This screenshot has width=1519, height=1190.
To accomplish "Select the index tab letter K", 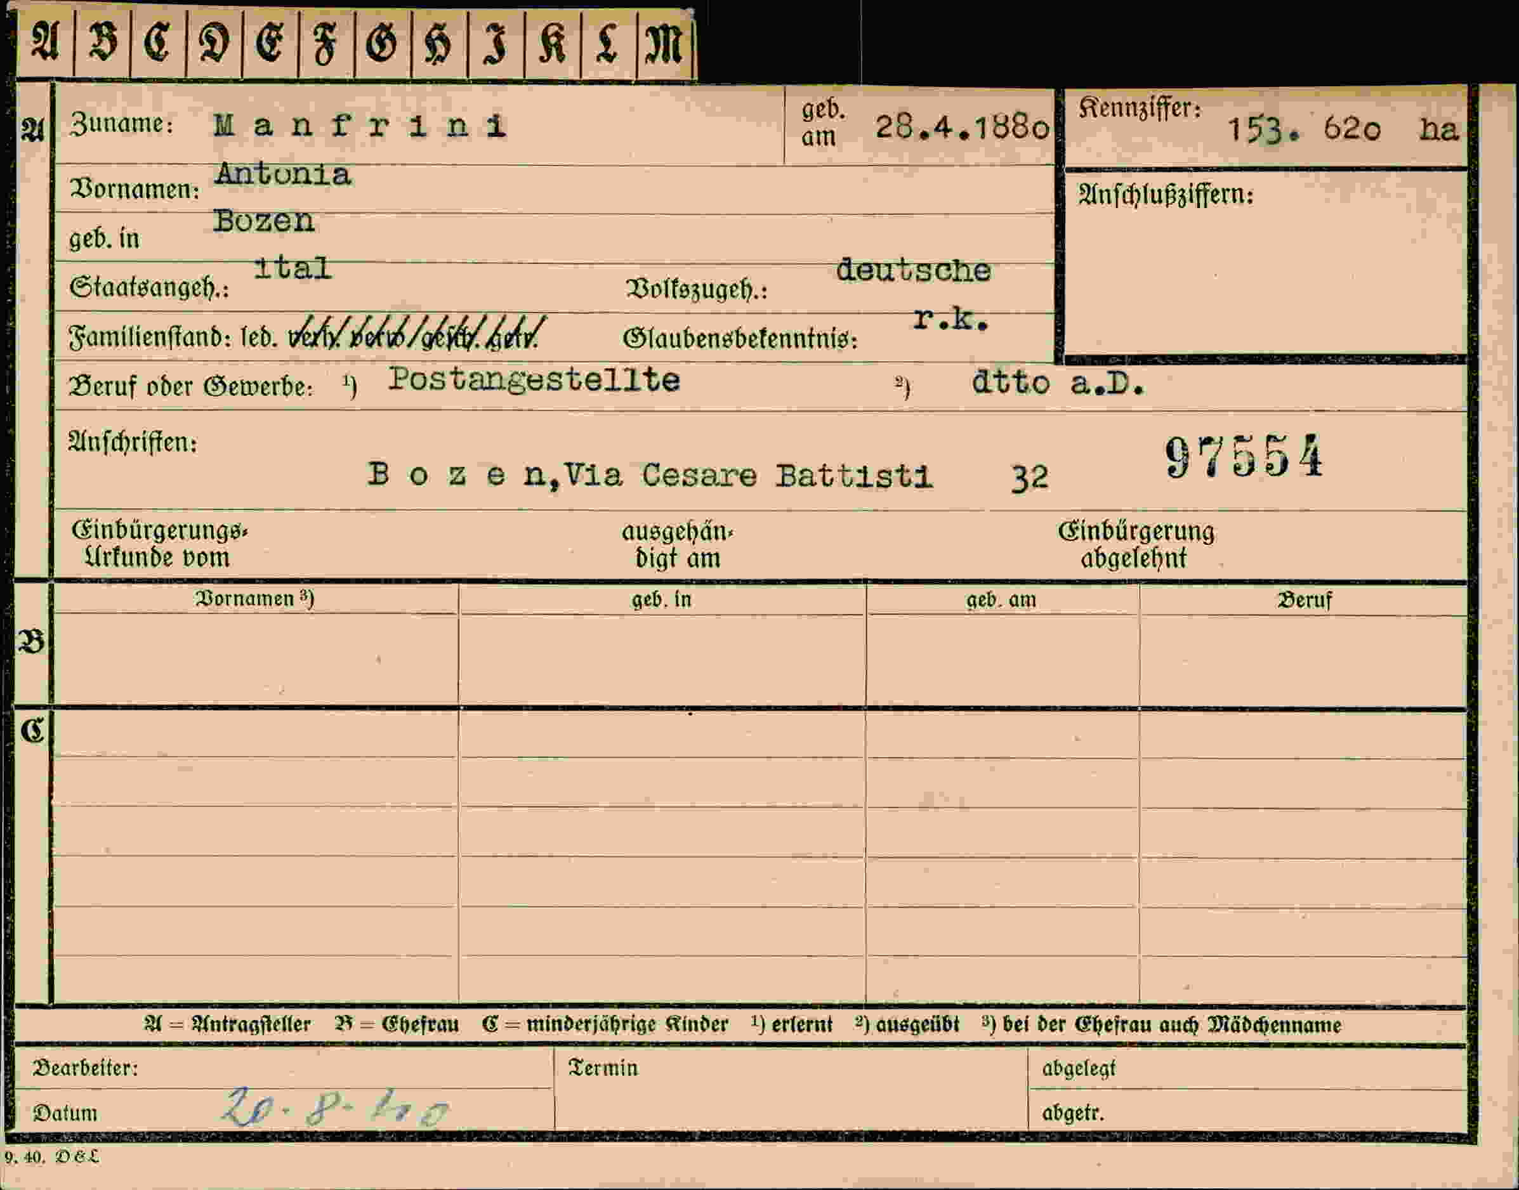I will point(553,43).
